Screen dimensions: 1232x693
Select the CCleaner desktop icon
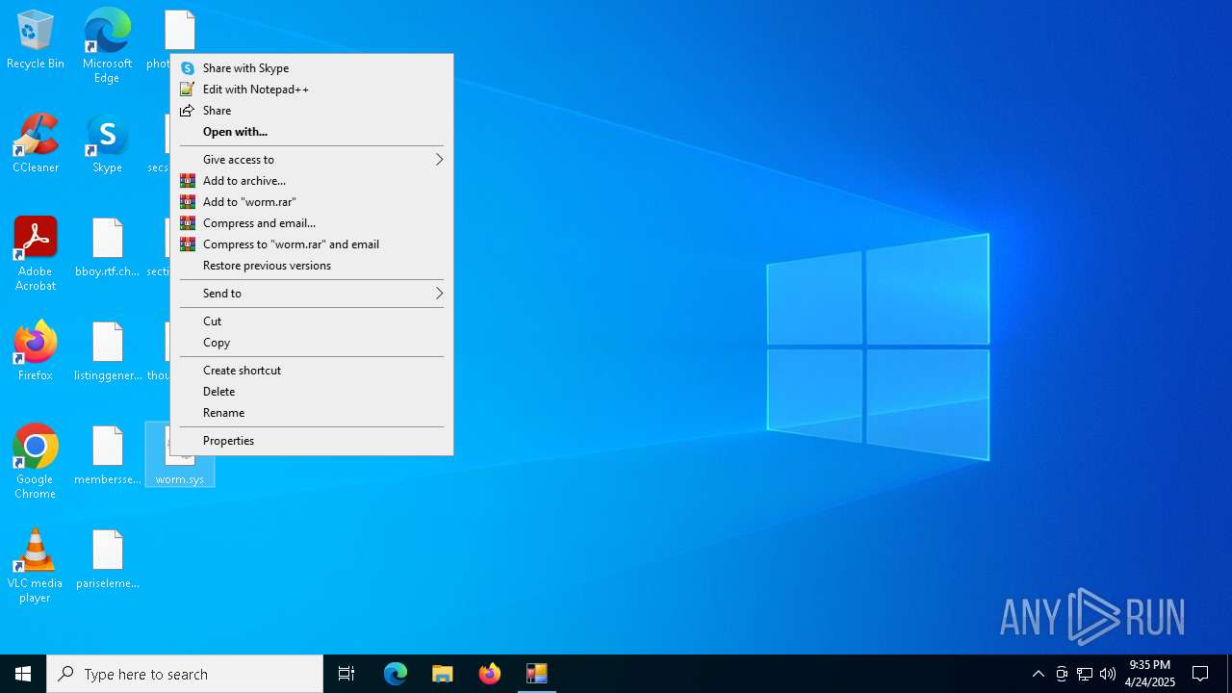tap(36, 144)
